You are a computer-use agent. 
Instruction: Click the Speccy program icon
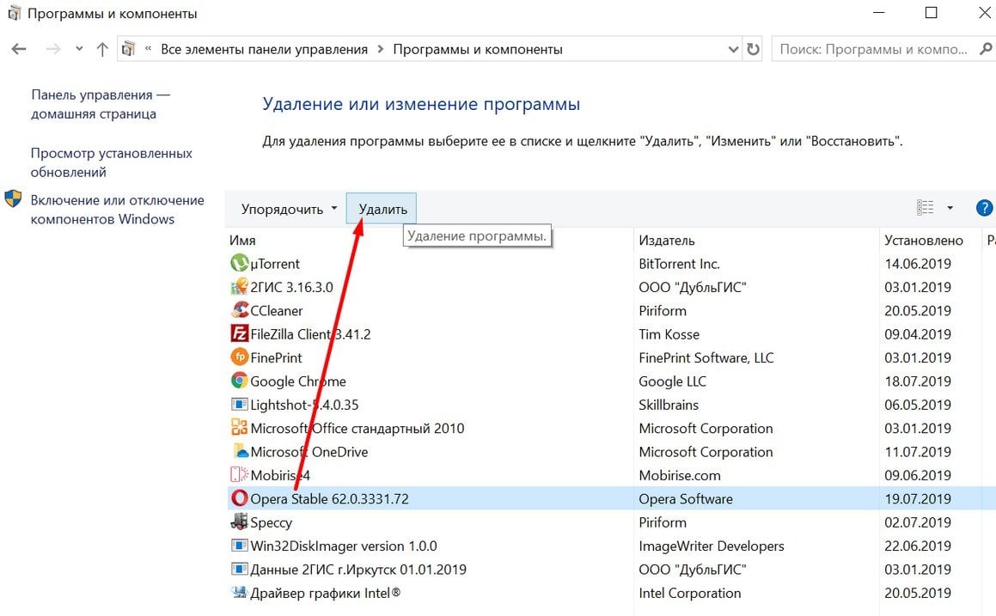239,521
